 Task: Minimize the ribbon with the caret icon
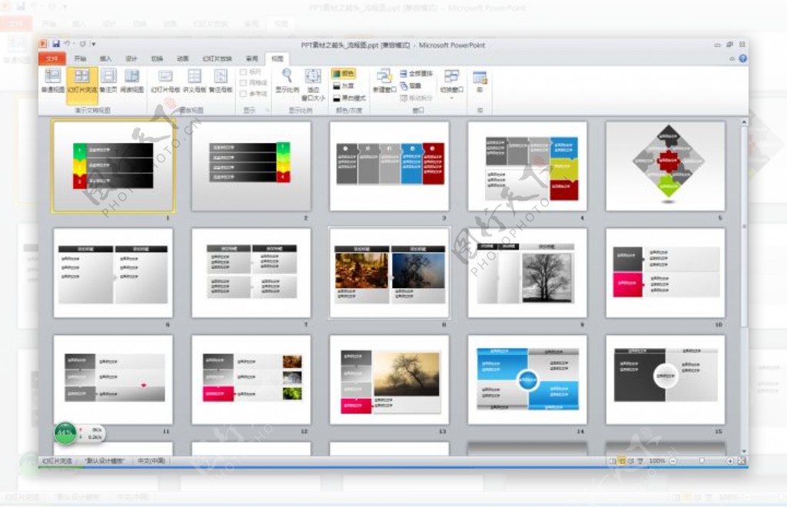point(732,58)
